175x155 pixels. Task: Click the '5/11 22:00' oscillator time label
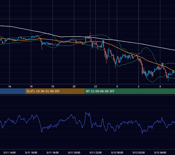point(95,152)
